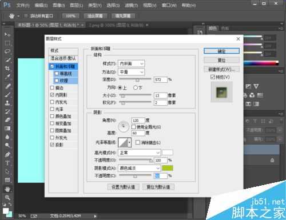This screenshot has width=286, height=220.
Task: Toggle the 投影 style checkbox
Action: (x=52, y=145)
